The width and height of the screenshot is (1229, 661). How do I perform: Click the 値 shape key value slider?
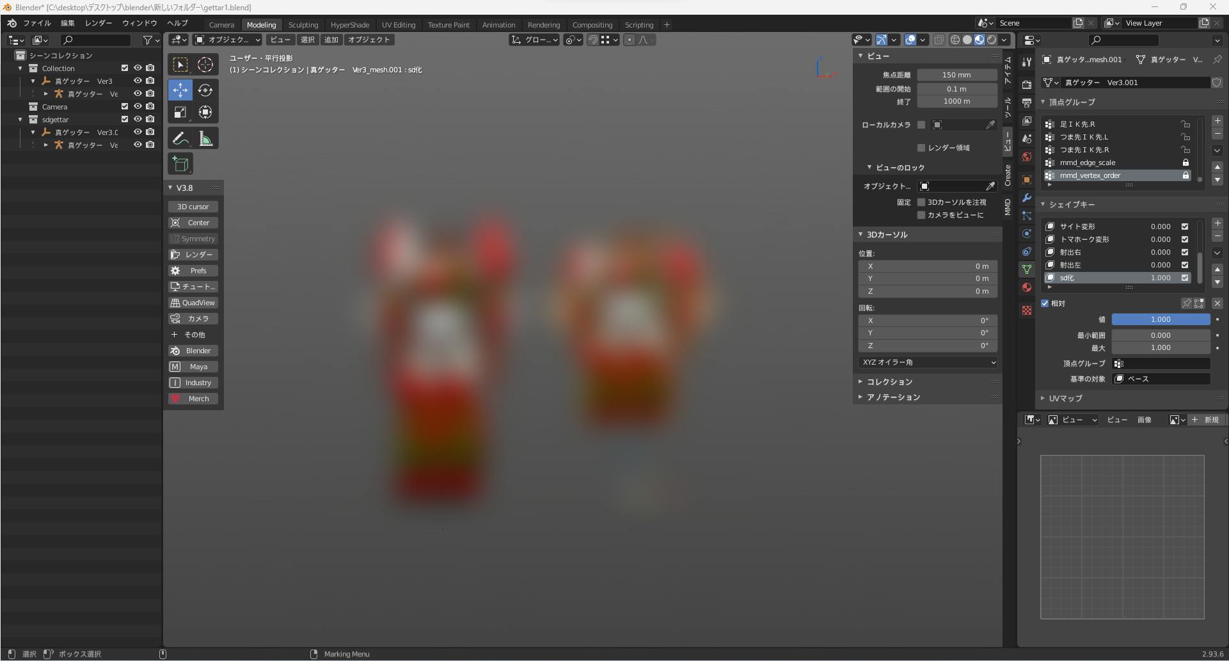(1160, 319)
